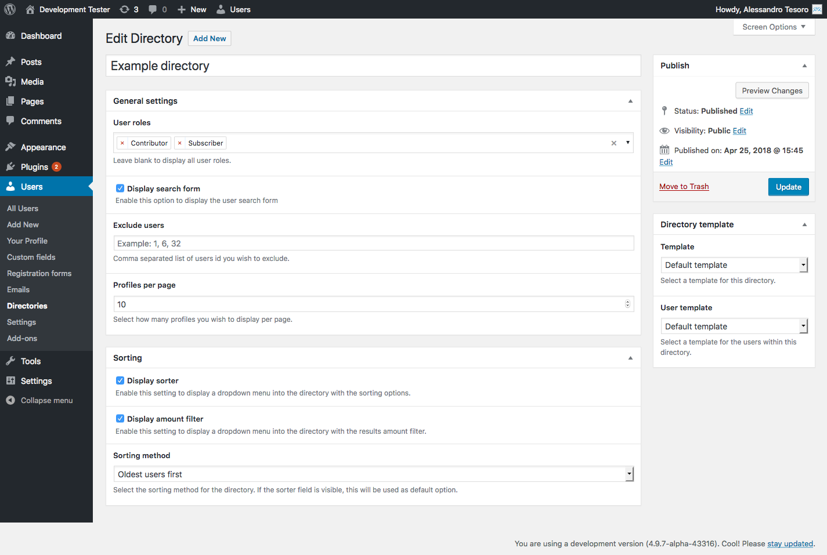
Task: Click the Update button
Action: pyautogui.click(x=788, y=187)
